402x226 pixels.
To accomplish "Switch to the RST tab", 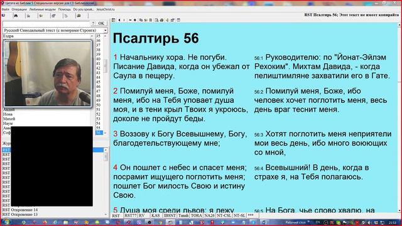I will pyautogui.click(x=116, y=216).
